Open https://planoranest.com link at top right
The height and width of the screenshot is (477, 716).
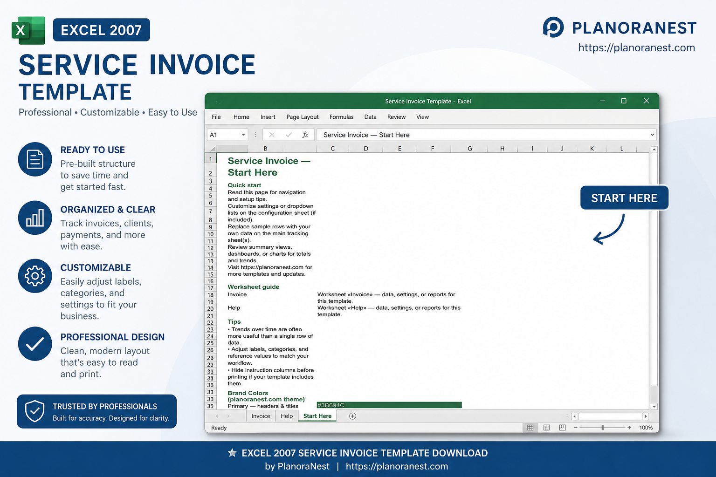pos(636,48)
